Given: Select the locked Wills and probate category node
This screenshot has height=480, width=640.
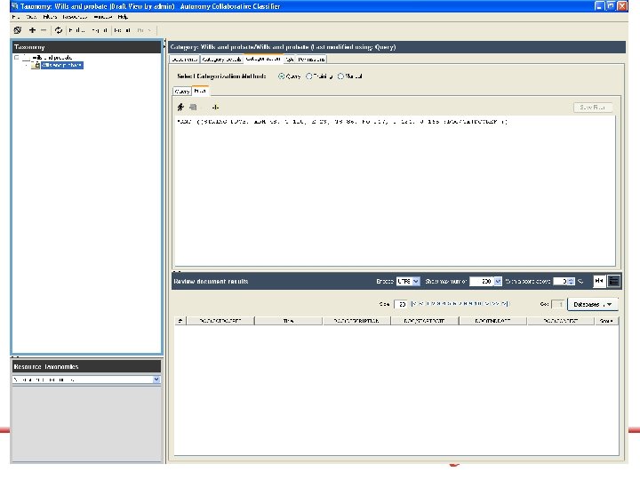Looking at the screenshot, I should coord(62,65).
